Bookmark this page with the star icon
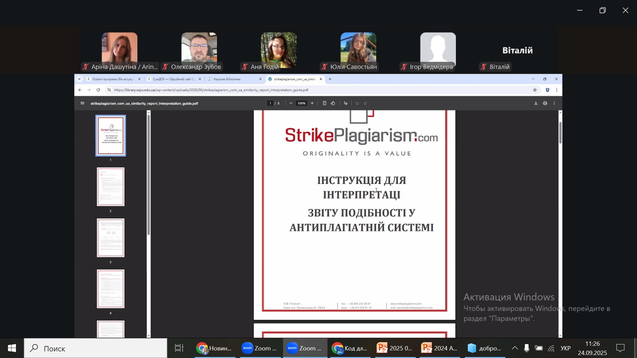The height and width of the screenshot is (358, 637). [535, 90]
